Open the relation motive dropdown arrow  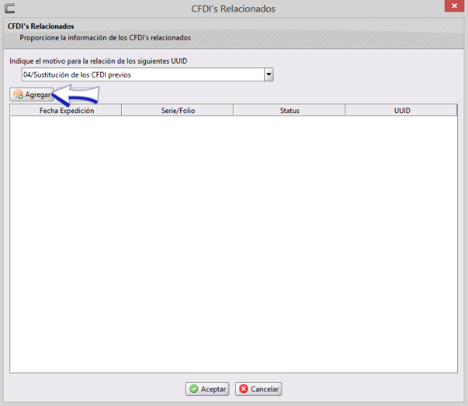point(268,75)
